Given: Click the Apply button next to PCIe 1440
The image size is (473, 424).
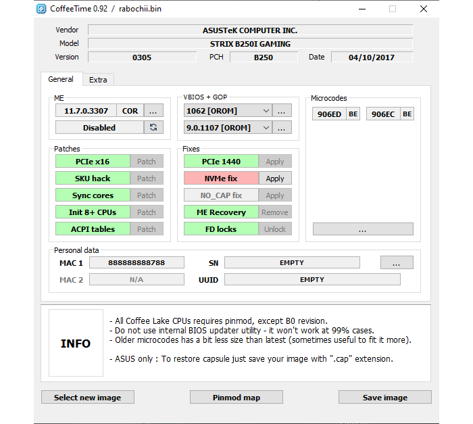Looking at the screenshot, I should 275,161.
